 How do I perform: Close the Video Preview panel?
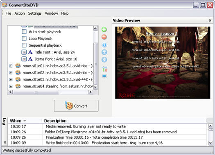pos(210,20)
